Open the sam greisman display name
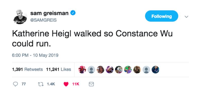 49,13
